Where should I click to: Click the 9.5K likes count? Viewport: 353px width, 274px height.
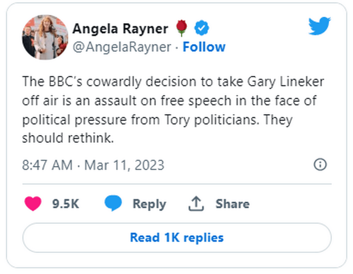pos(66,204)
